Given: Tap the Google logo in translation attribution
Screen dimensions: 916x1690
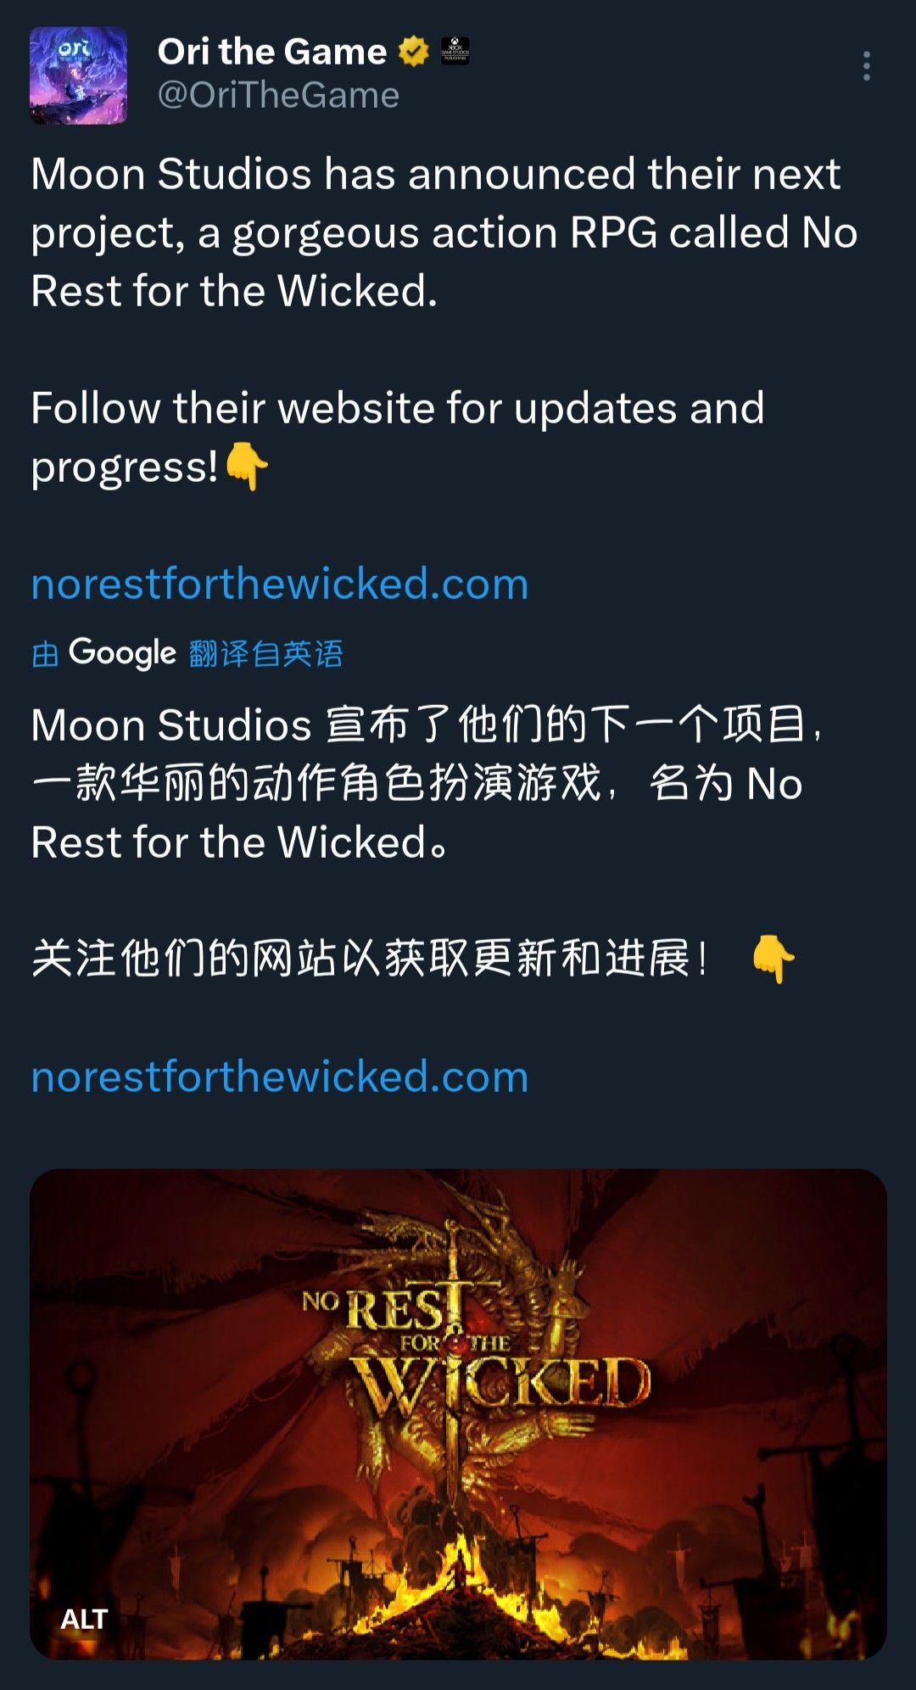Looking at the screenshot, I should tap(123, 653).
